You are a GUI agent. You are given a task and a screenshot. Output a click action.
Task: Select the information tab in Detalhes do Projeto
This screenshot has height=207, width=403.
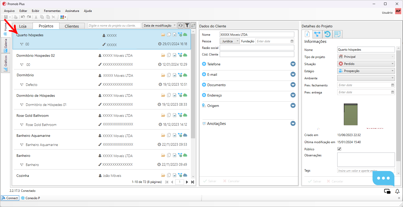tap(307, 34)
